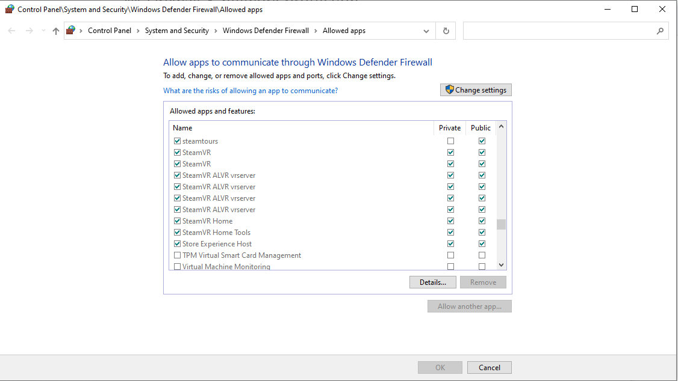
Task: Click Allow another app button
Action: [470, 306]
